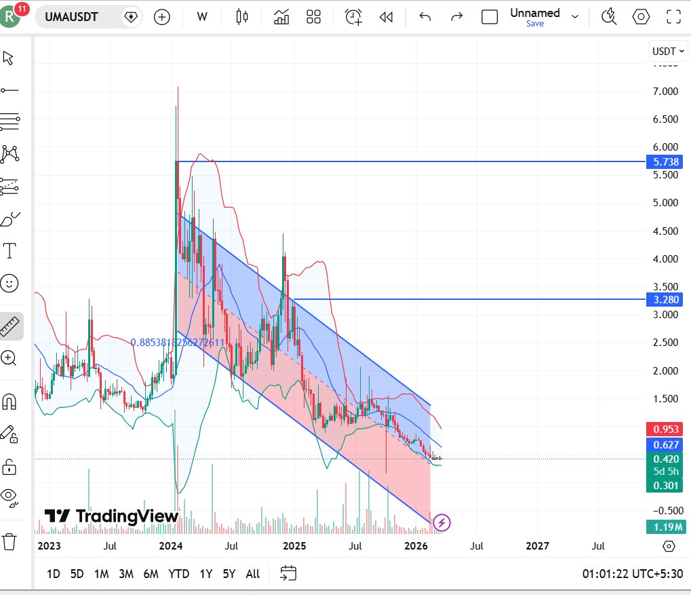The width and height of the screenshot is (691, 595).
Task: Open the USDT currency dropdown
Action: tap(667, 50)
